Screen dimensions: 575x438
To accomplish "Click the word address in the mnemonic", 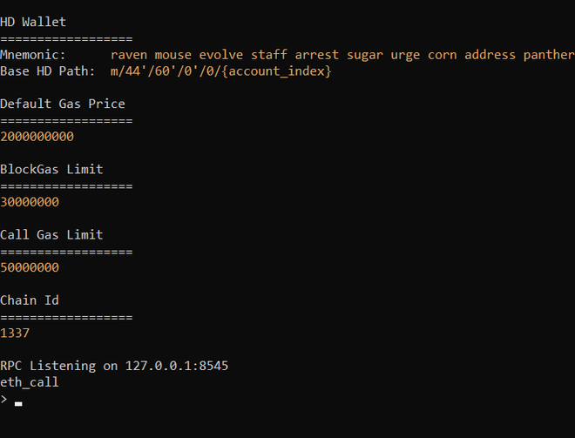I will click(490, 55).
